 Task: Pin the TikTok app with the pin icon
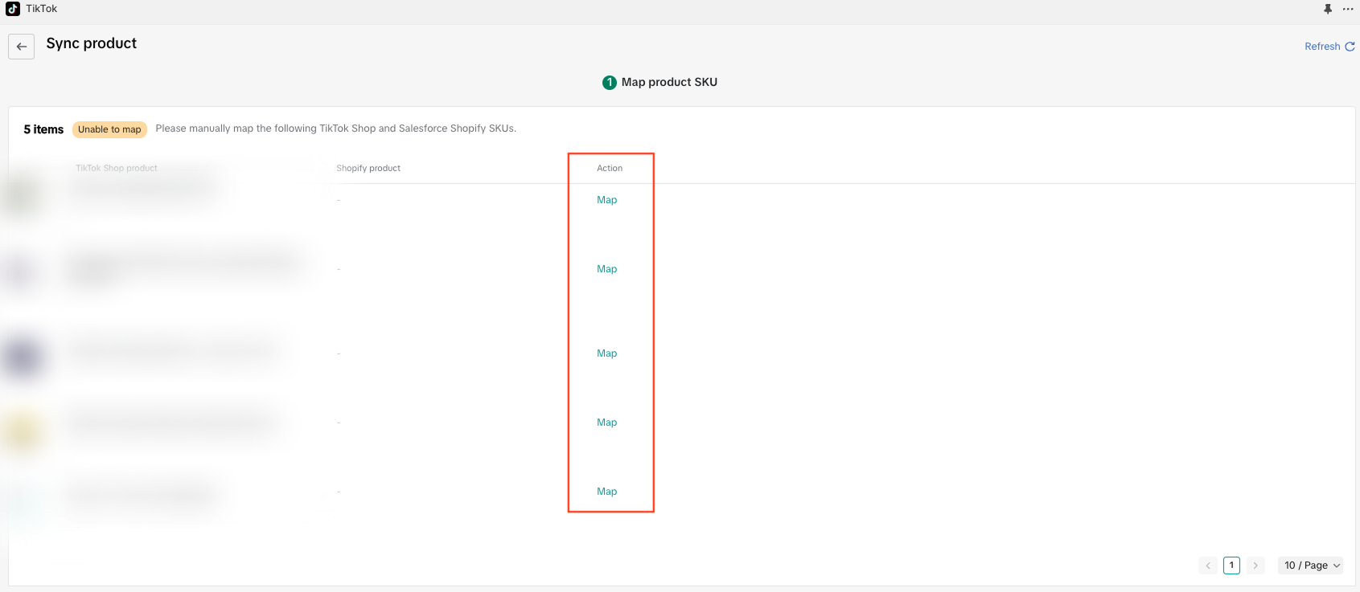point(1328,9)
